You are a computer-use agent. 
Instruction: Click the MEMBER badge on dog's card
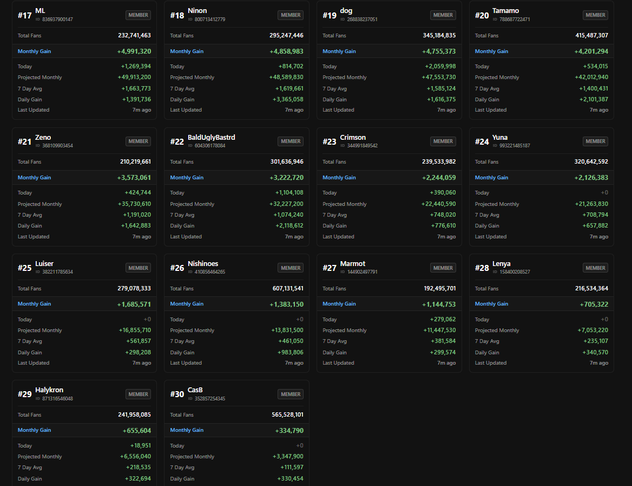click(443, 15)
